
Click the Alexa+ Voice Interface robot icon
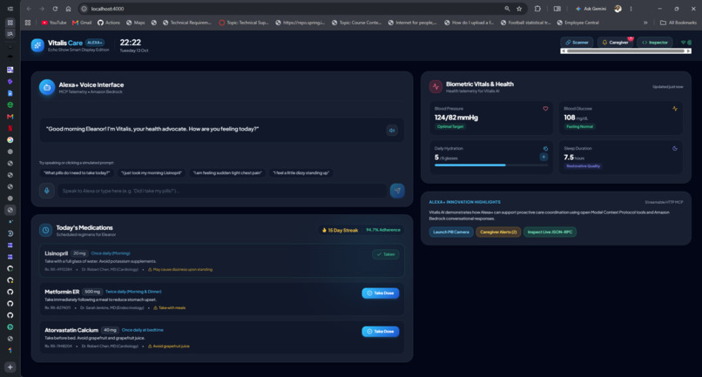pyautogui.click(x=47, y=87)
